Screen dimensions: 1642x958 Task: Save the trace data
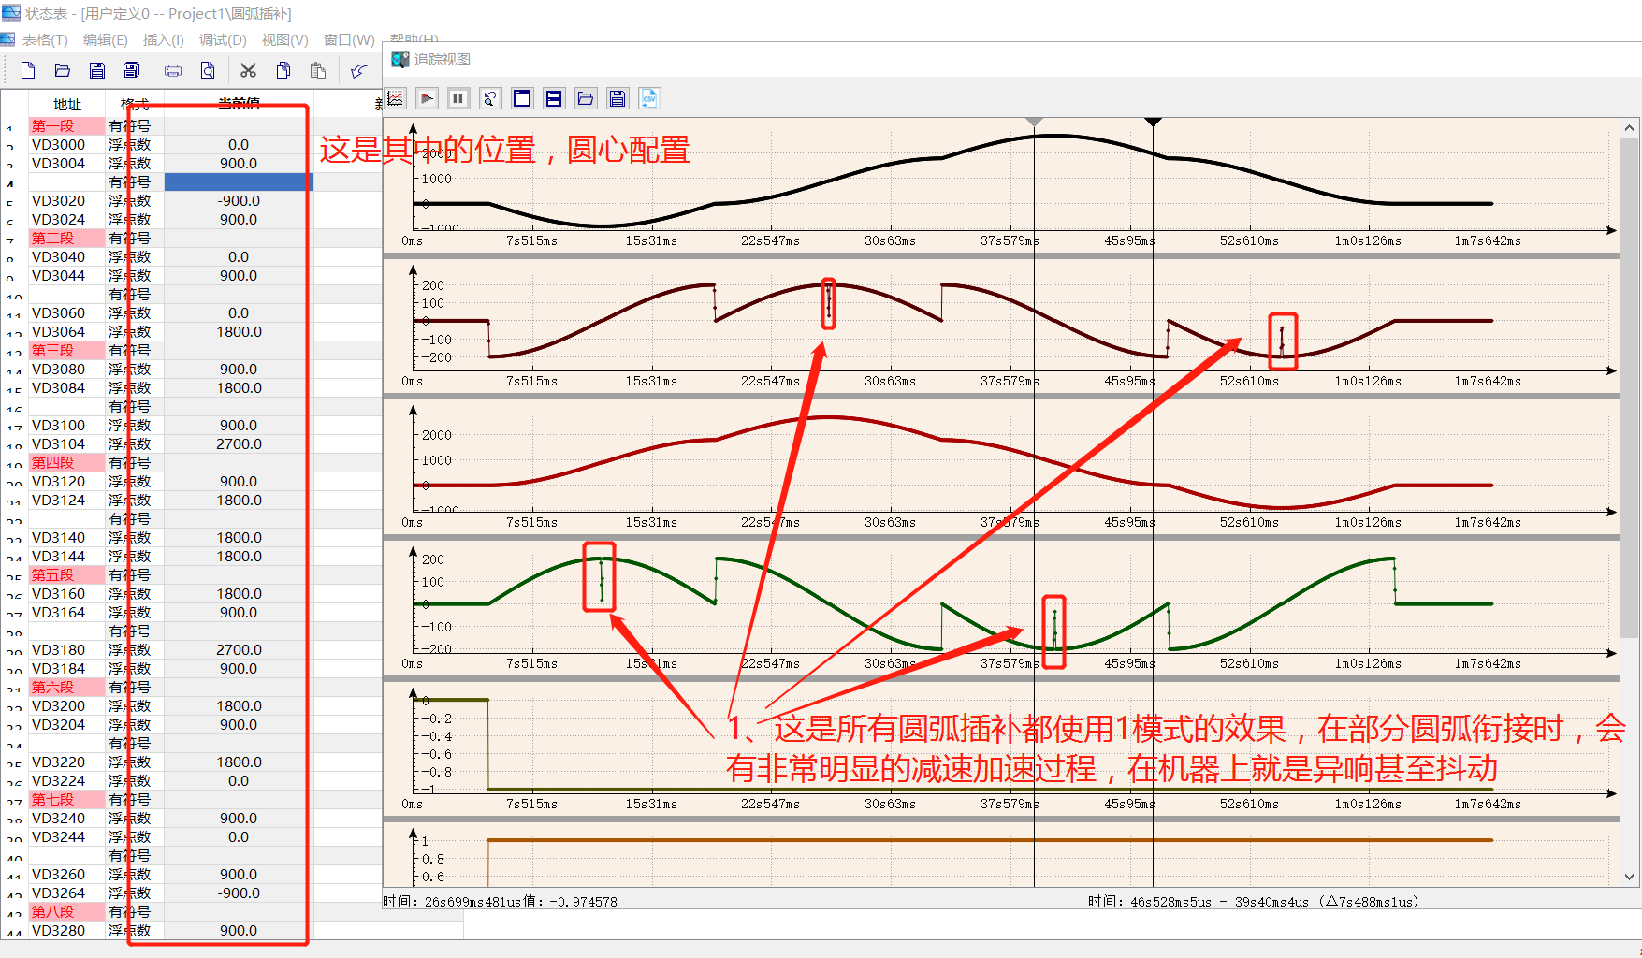click(x=618, y=98)
